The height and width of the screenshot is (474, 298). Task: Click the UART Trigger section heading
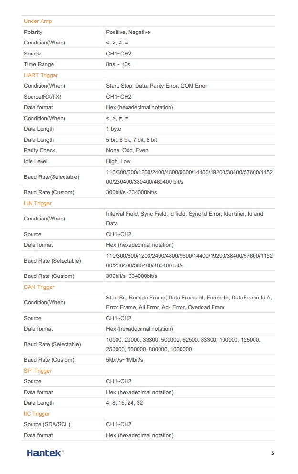(41, 75)
